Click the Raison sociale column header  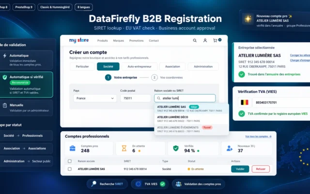coord(86,161)
